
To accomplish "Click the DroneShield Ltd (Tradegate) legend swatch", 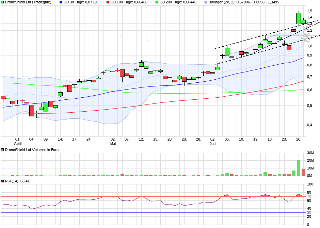I will [x=2, y=2].
